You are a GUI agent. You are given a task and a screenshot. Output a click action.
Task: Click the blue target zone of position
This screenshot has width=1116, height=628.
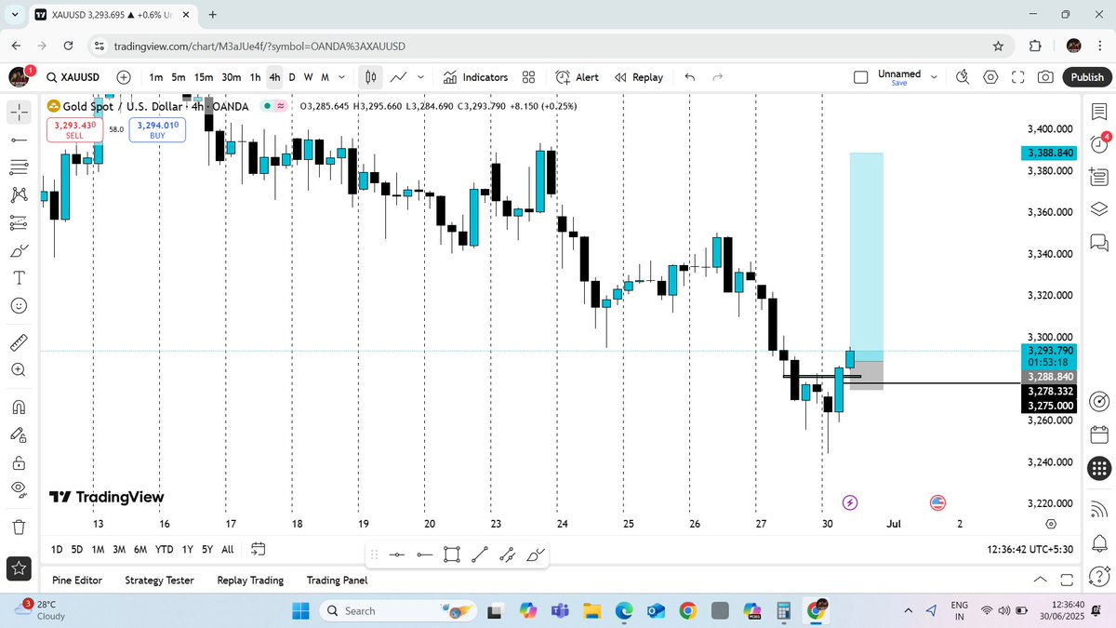pyautogui.click(x=866, y=256)
